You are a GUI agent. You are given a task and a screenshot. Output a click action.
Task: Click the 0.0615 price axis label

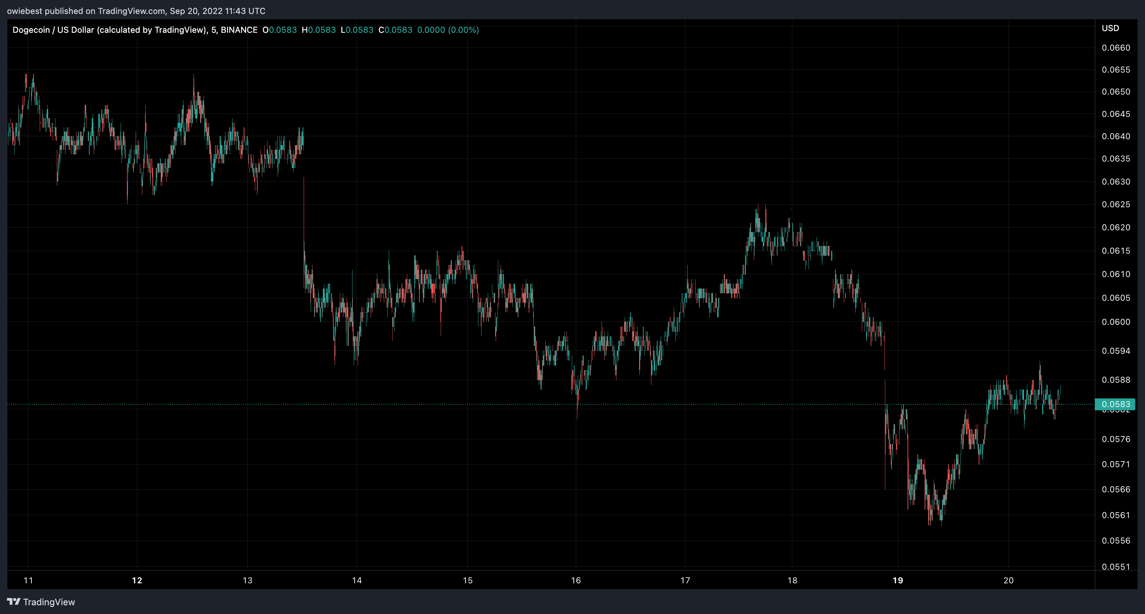[x=1116, y=251]
